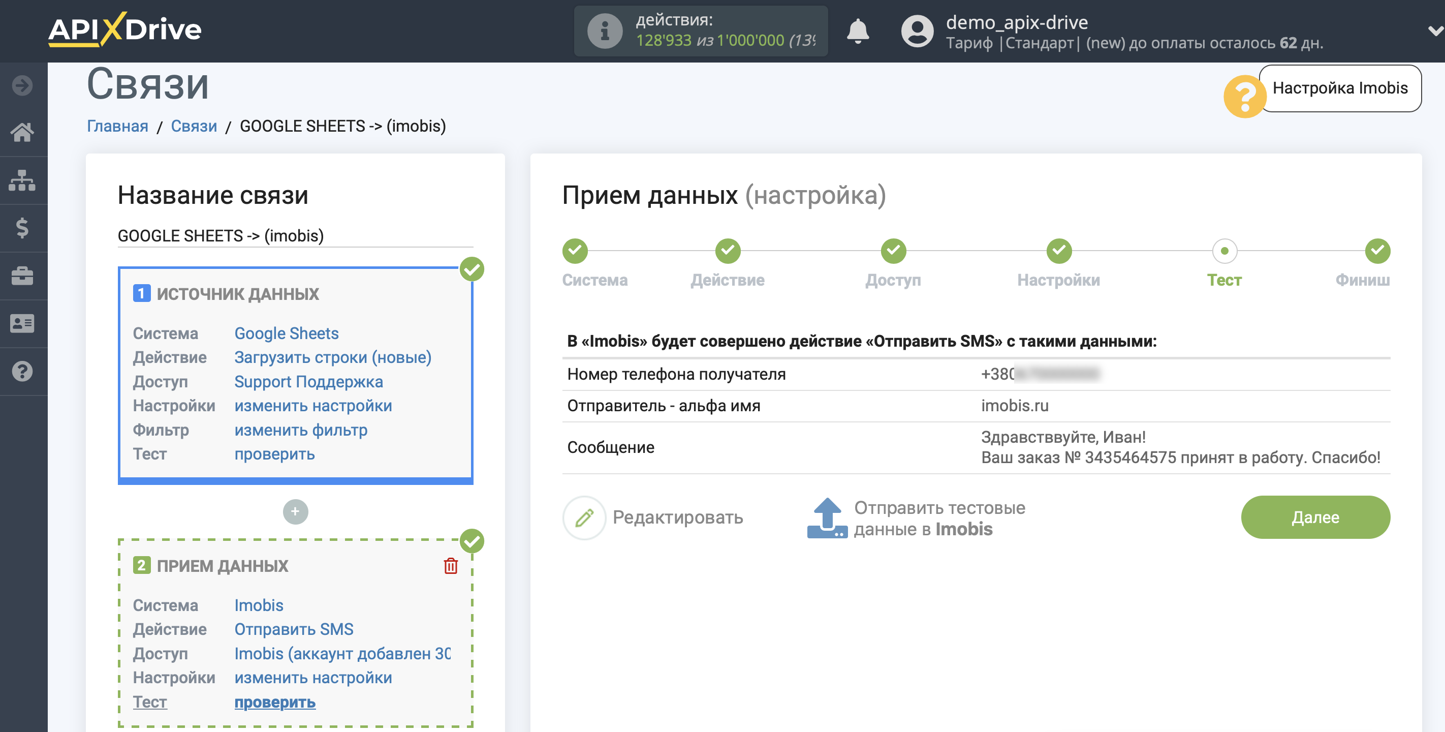Click sender value imobis.ru
Viewport: 1445px width, 732px height.
(x=1014, y=405)
